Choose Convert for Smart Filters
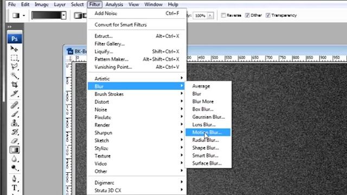This screenshot has width=347, height=195. point(137,24)
